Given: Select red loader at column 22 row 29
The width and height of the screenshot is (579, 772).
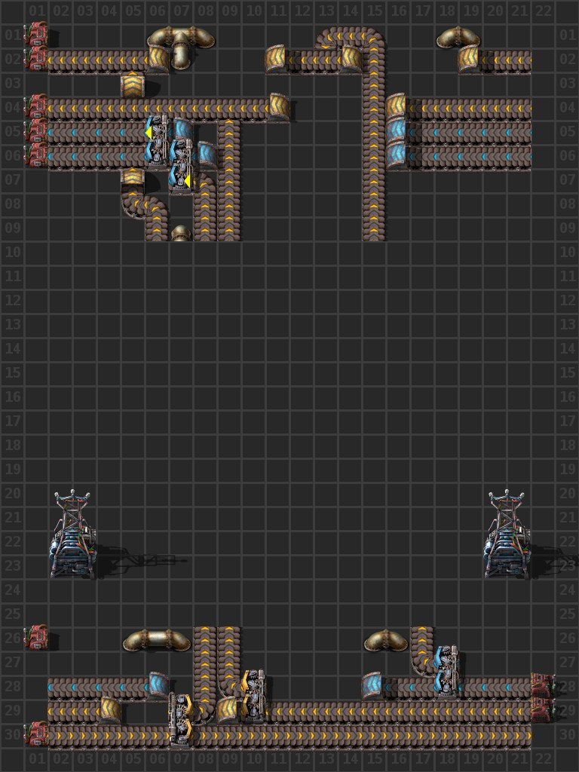Looking at the screenshot, I should (x=543, y=710).
